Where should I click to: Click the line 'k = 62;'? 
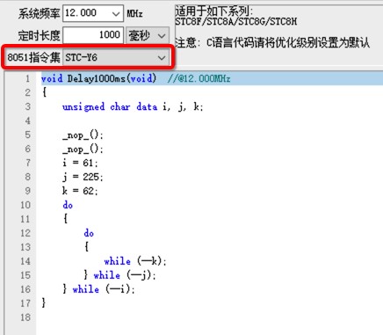click(80, 191)
